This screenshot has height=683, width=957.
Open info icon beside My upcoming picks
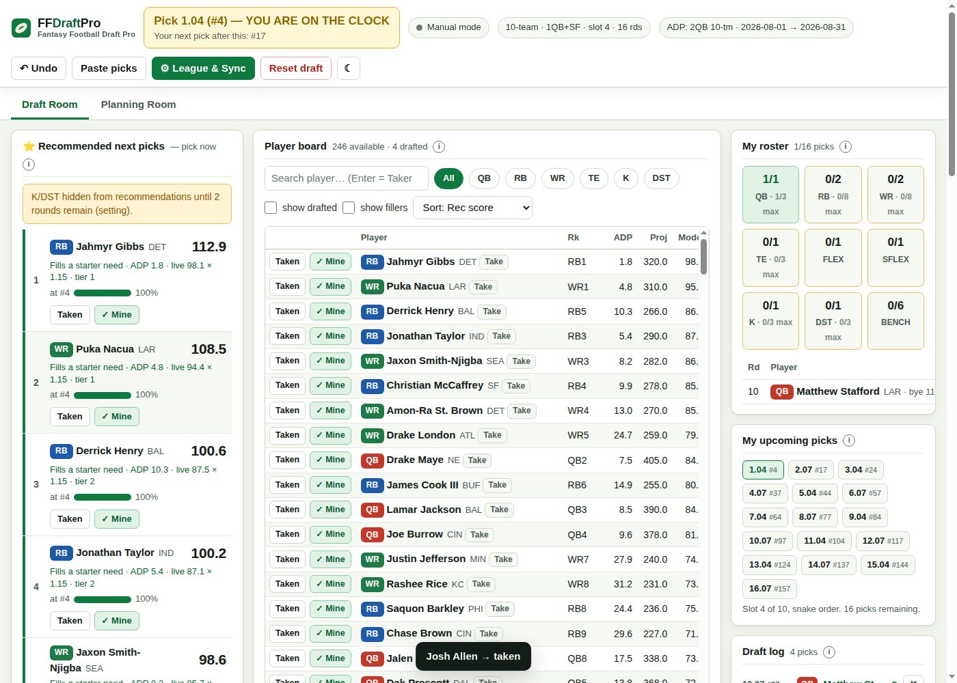pos(849,441)
